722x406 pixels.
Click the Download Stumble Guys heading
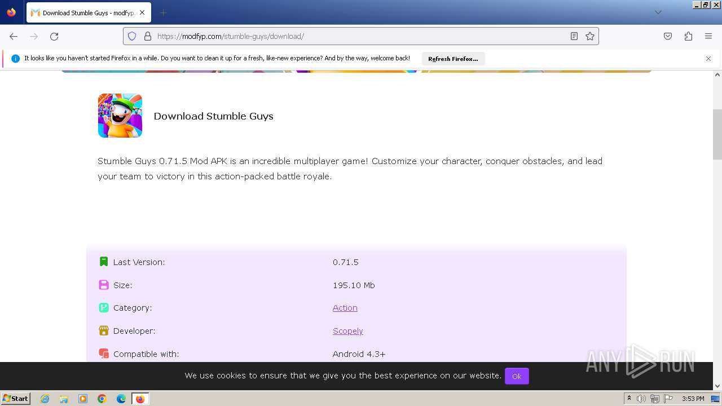coord(213,116)
